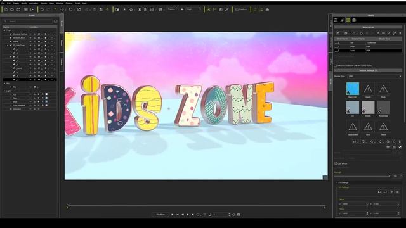Select the Bump texture channel

click(383, 89)
